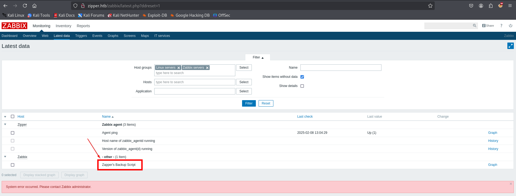Open the Google Hacking DB bookmark
516x196 pixels.
pyautogui.click(x=190, y=15)
